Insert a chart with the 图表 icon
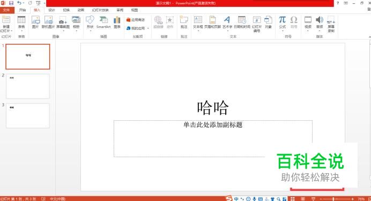 pyautogui.click(x=117, y=22)
